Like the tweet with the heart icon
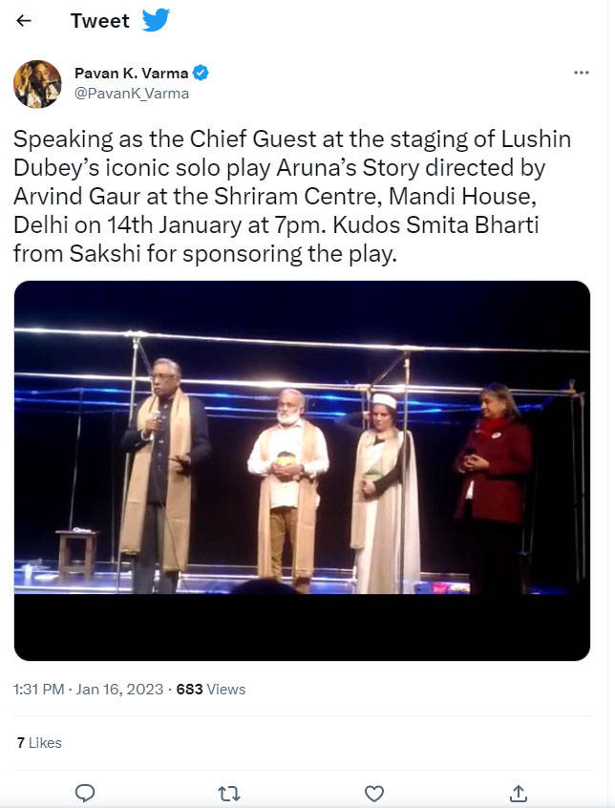 374,793
